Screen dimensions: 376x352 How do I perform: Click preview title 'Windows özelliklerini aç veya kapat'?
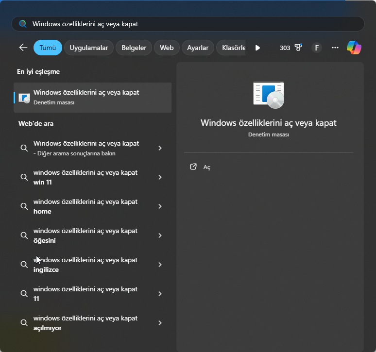pos(269,123)
